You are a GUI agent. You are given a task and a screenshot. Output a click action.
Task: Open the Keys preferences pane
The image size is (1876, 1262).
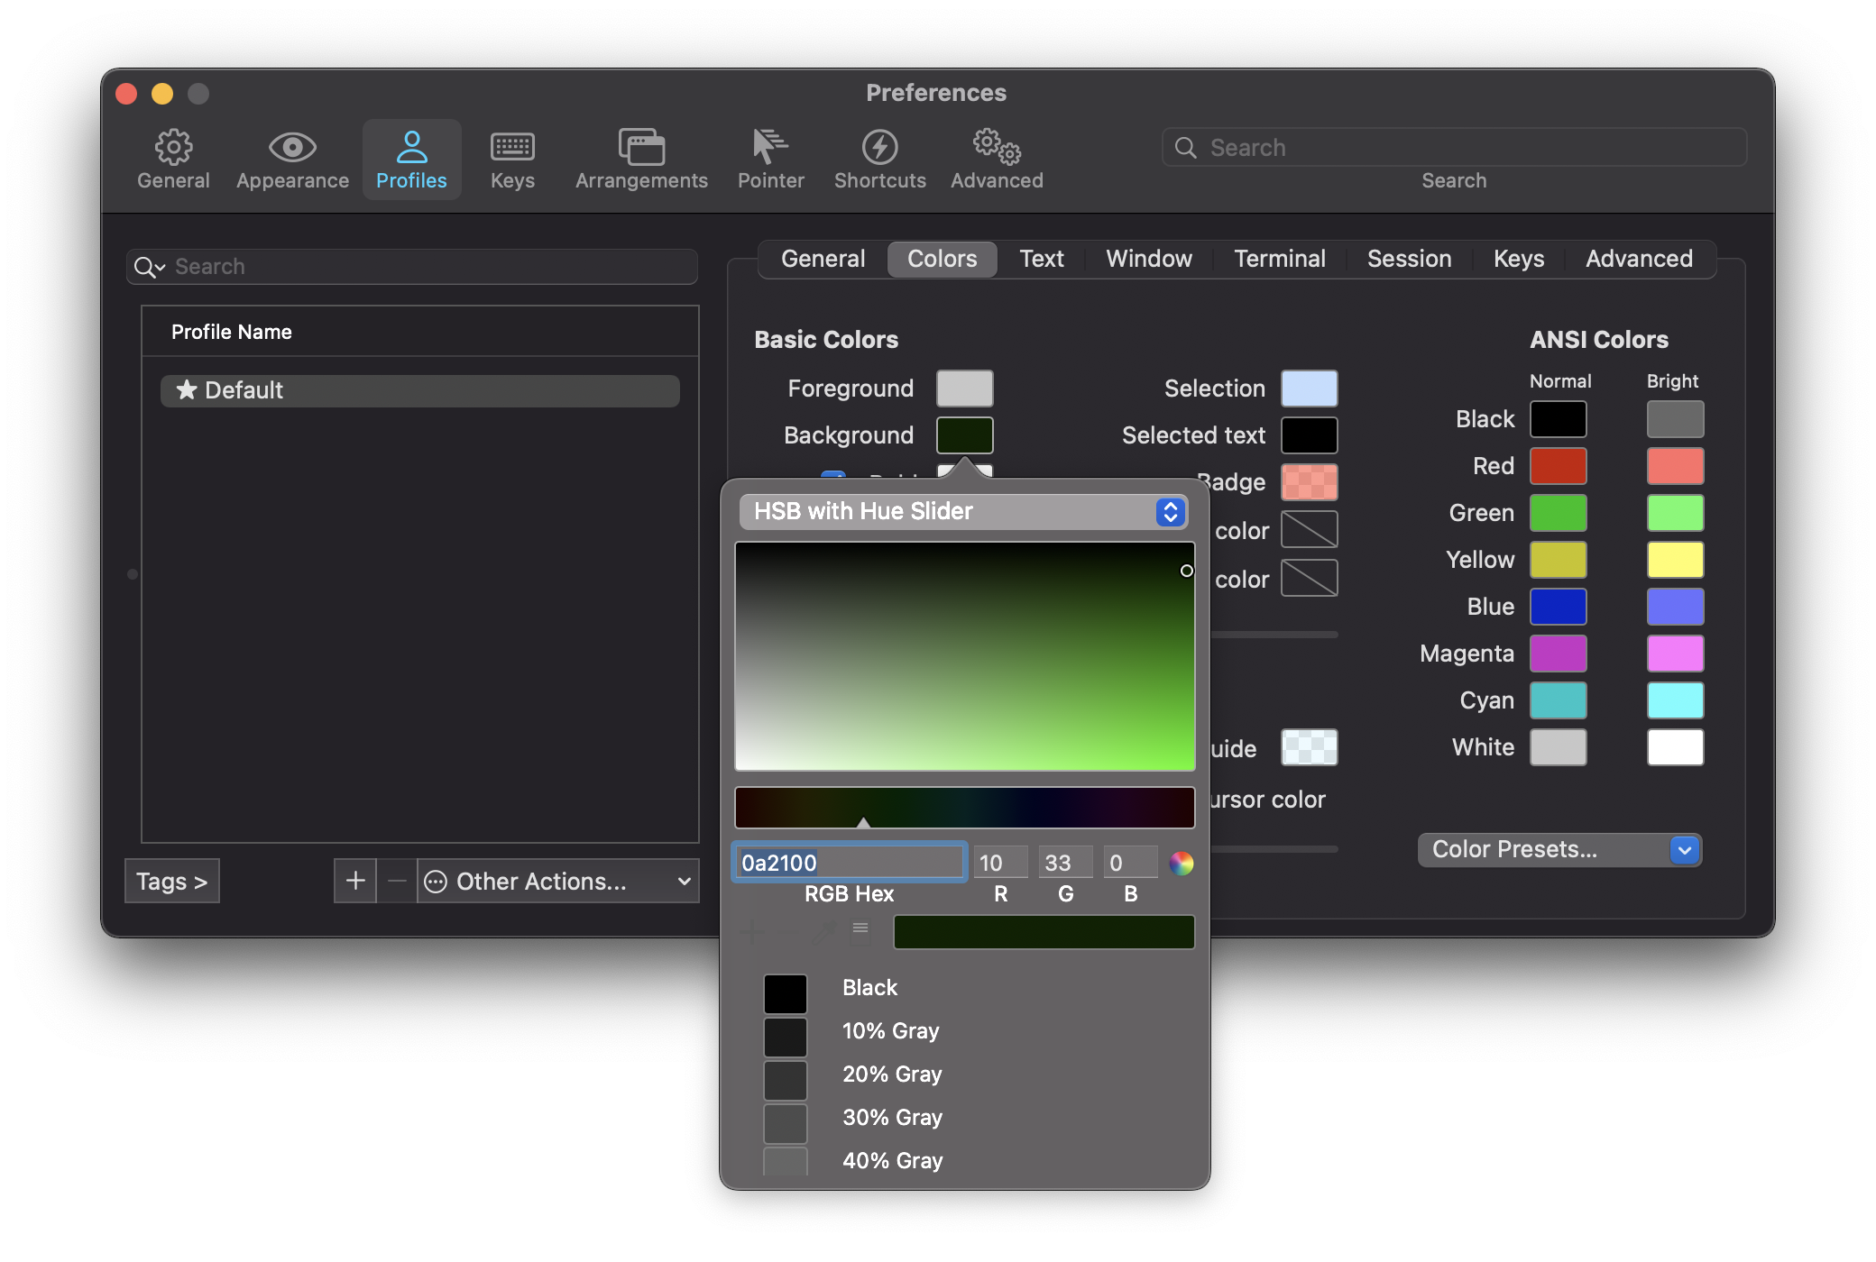512,160
